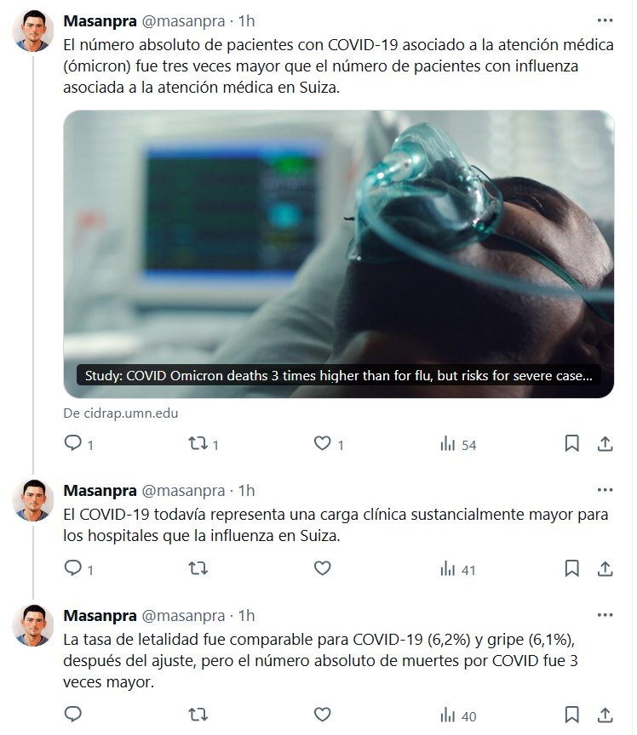Open the cidrap.umn.edu article image card
This screenshot has height=735, width=637.
click(x=338, y=254)
